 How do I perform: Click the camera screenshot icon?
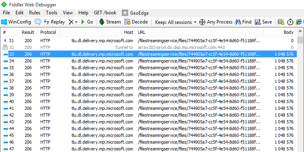pyautogui.click(x=281, y=22)
